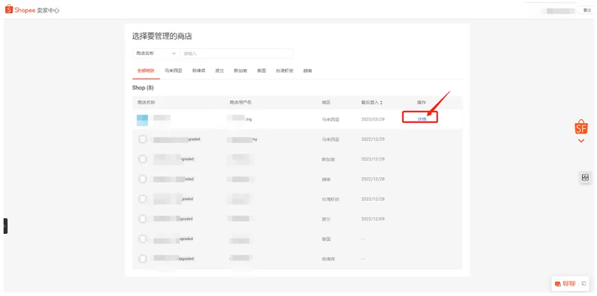Viewport: 597px width, 296px height.
Task: Click the 泰国 region cell in the table
Action: [326, 239]
